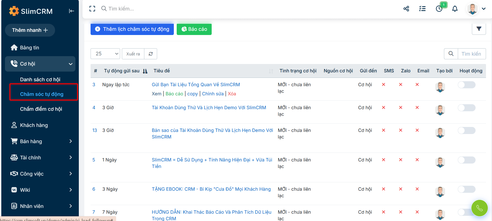492x221 pixels.
Task: Open the task checklist icon
Action: [x=422, y=9]
